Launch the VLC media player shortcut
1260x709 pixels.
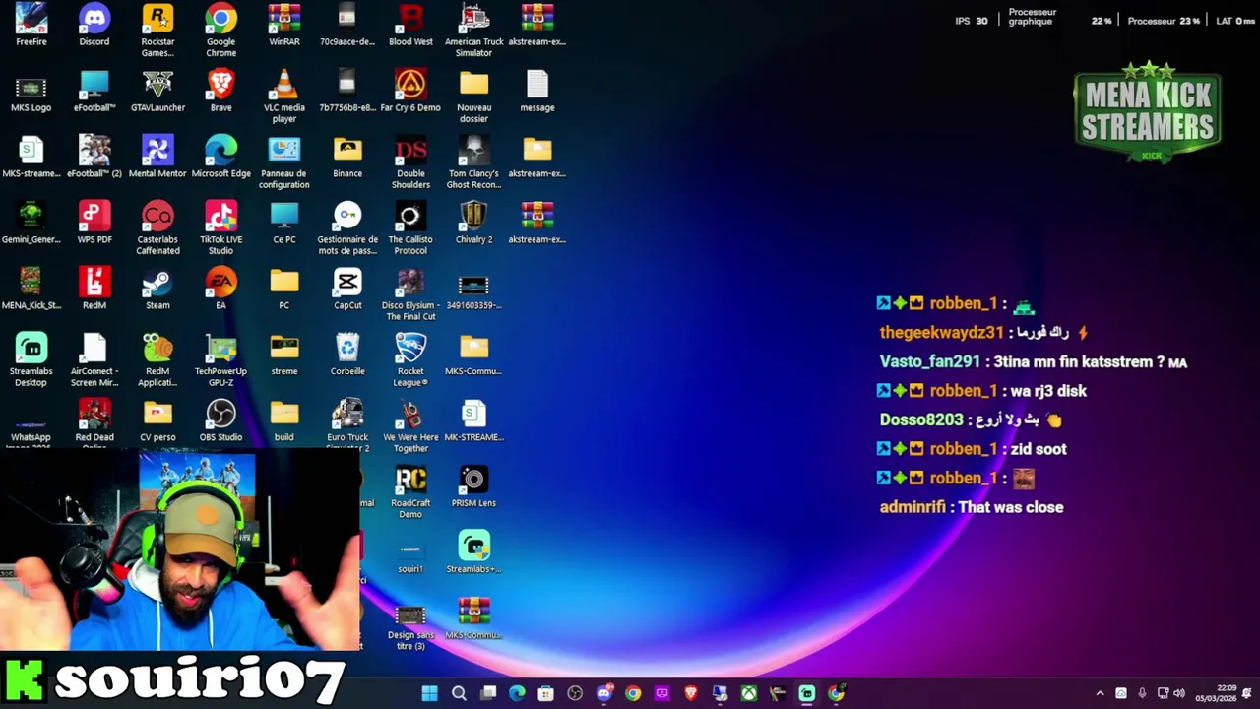click(284, 96)
